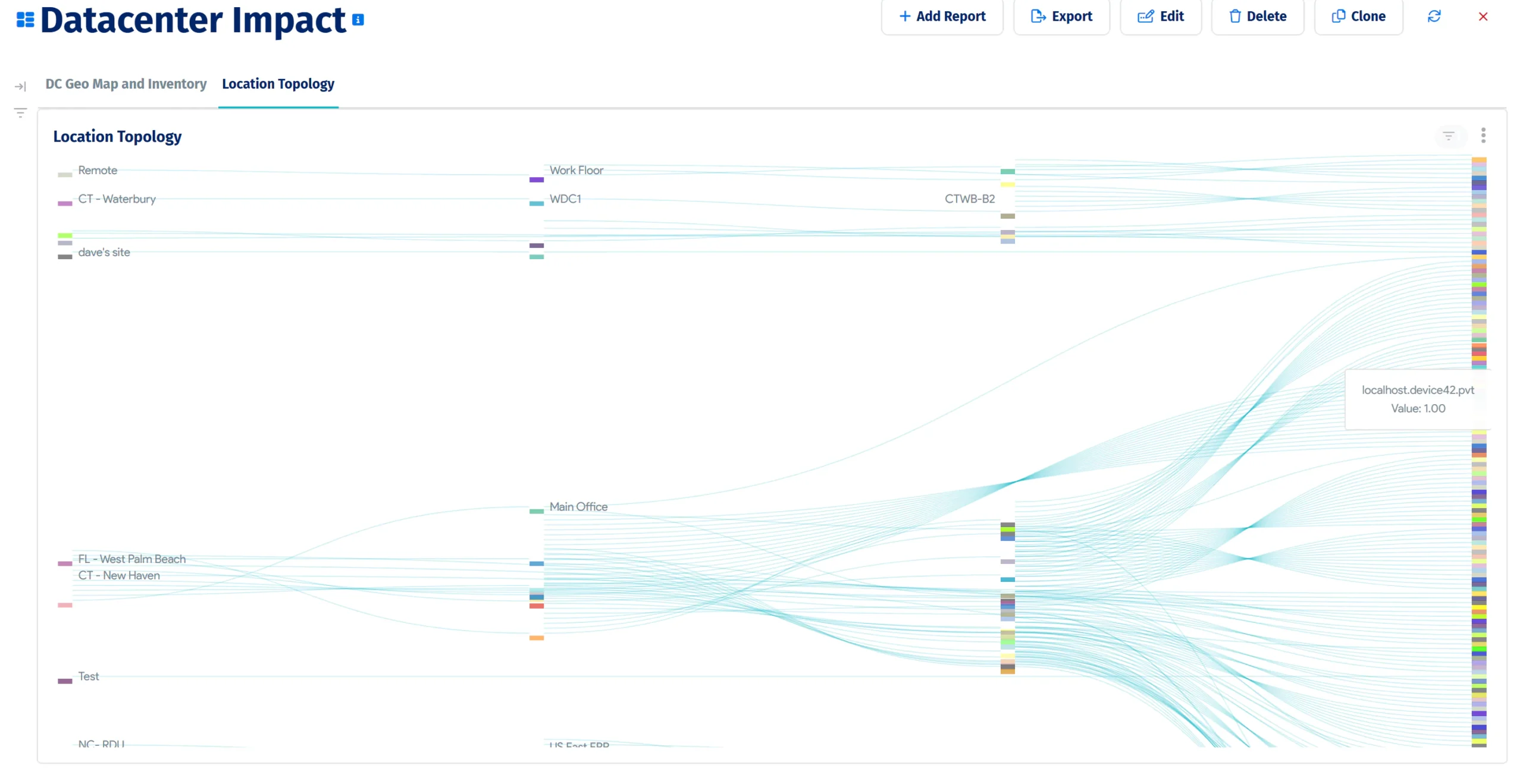This screenshot has width=1523, height=775.
Task: Click the Edit button
Action: click(x=1160, y=16)
